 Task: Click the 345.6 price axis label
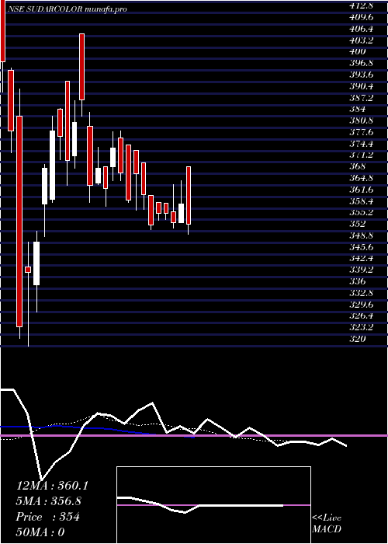tap(361, 247)
